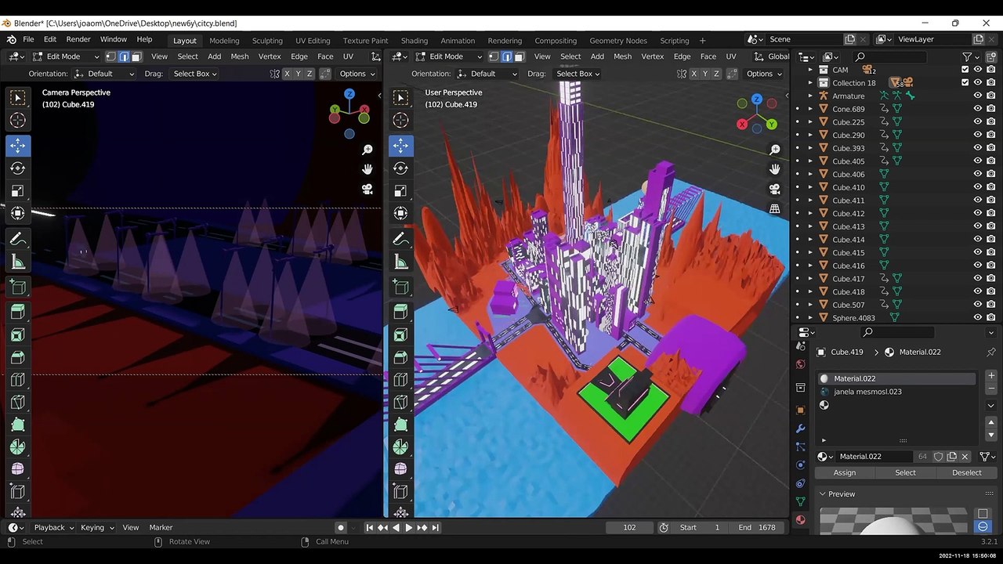This screenshot has width=1003, height=564.
Task: Hide Cube.410 with its eye icon
Action: [x=977, y=187]
